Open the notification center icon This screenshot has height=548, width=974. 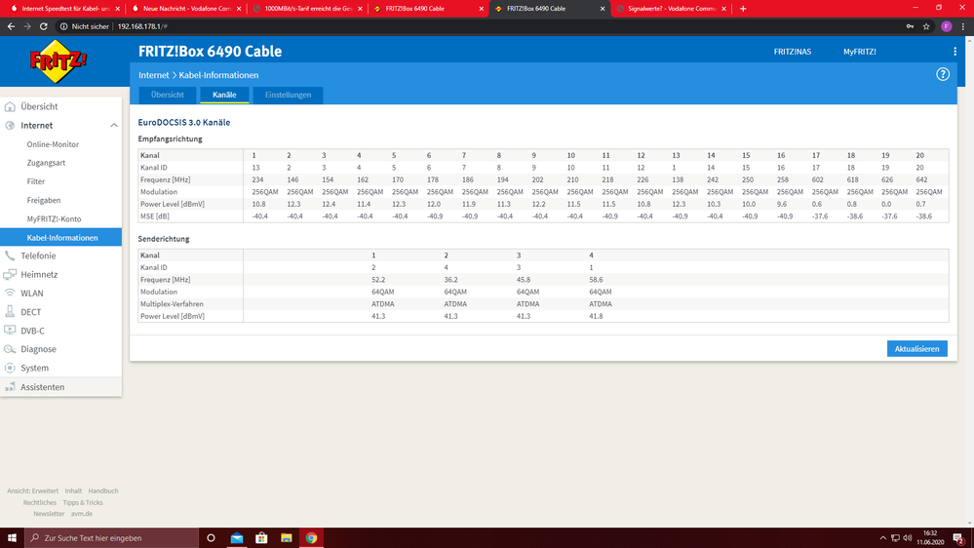coord(959,538)
